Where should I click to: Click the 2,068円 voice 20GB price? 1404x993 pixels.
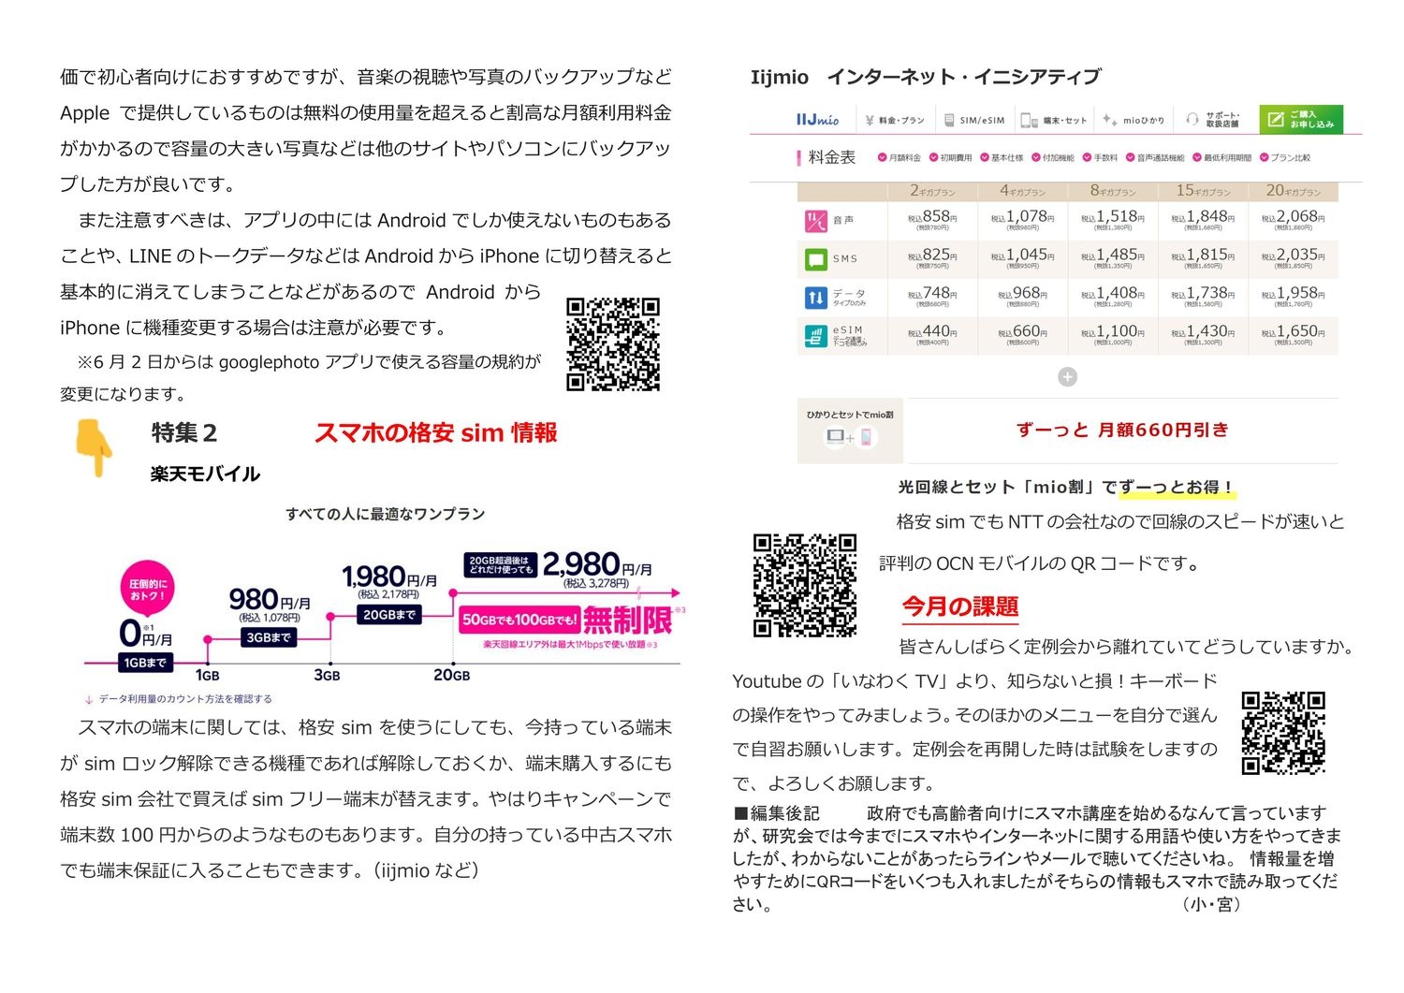1294,217
